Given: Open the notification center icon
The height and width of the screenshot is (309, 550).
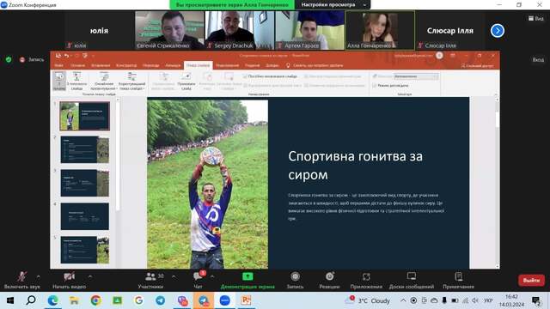Looking at the screenshot, I should (536, 300).
